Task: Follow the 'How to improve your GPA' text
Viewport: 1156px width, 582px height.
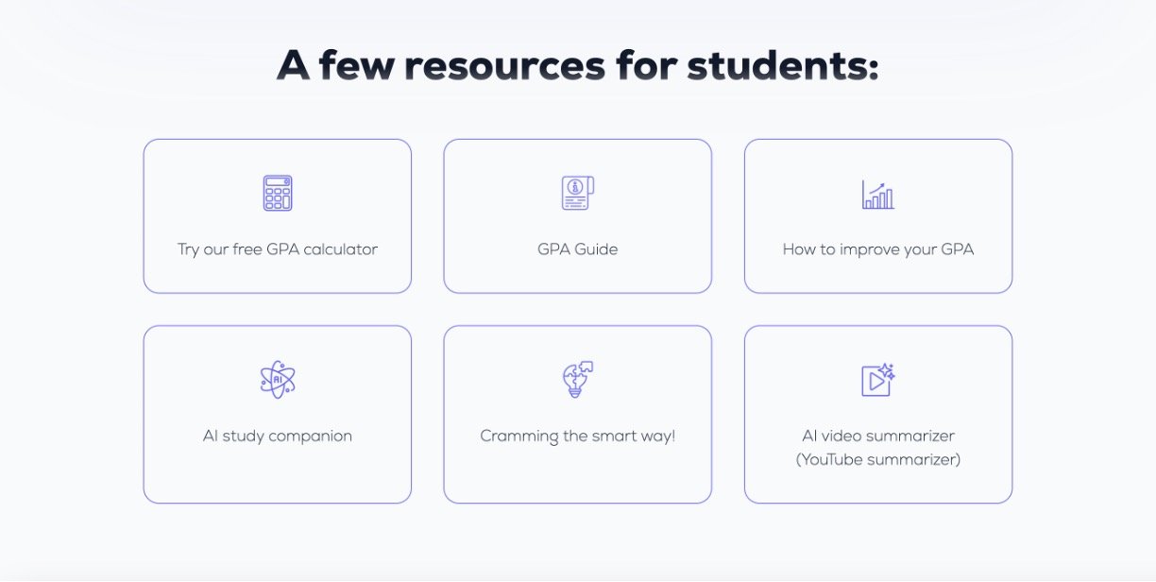Action: (877, 250)
